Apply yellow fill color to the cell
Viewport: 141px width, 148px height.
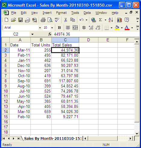click(x=117, y=28)
